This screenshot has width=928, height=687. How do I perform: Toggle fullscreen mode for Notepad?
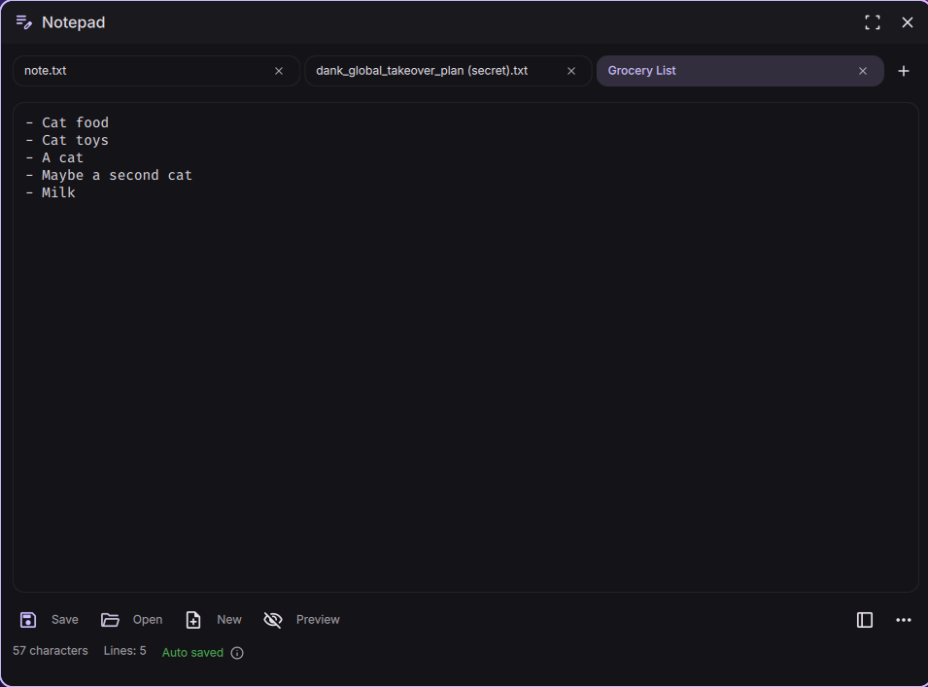pyautogui.click(x=873, y=22)
